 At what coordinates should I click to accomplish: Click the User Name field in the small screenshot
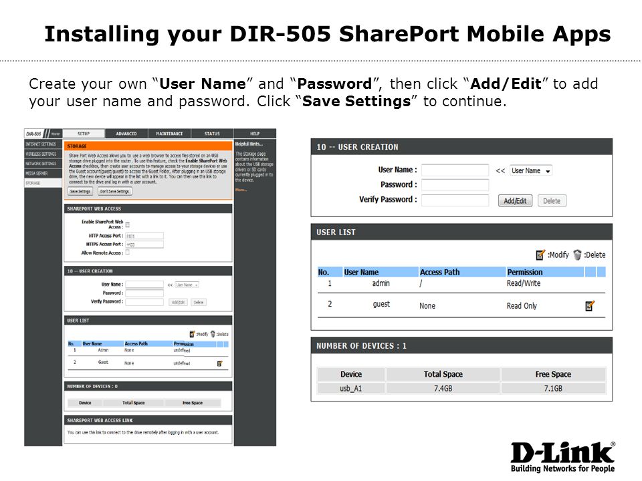point(144,285)
